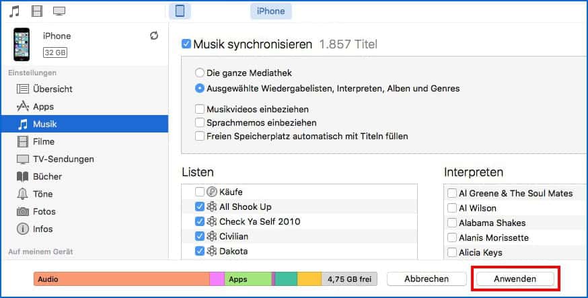Enable Musikvideos einbeziehen
The image size is (588, 298).
coord(199,109)
